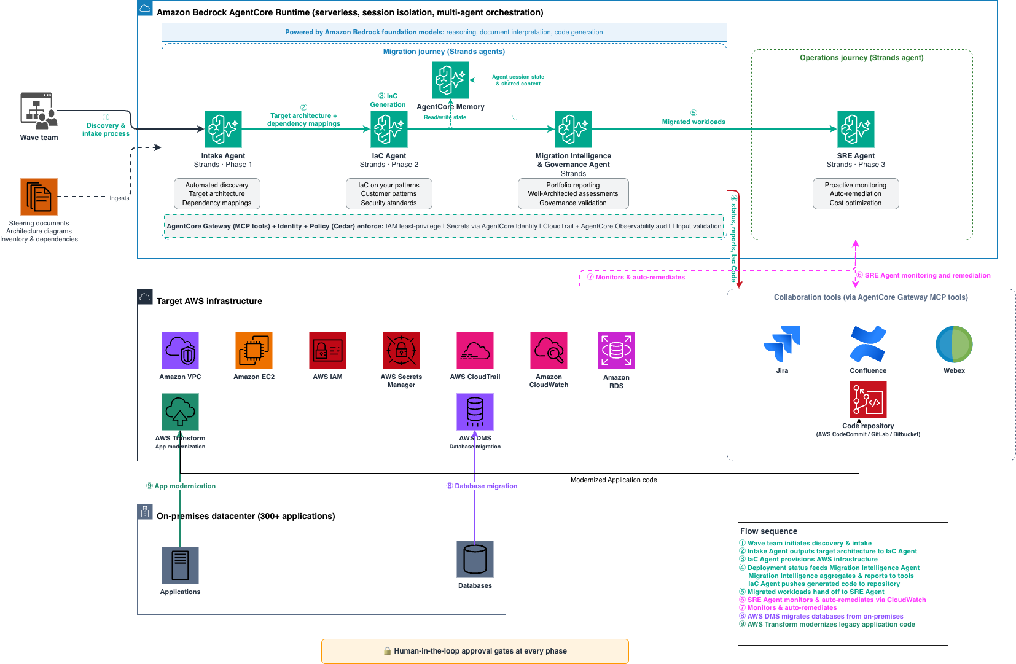Select the IaC on your patterns box
The image size is (1016, 664).
(x=389, y=194)
